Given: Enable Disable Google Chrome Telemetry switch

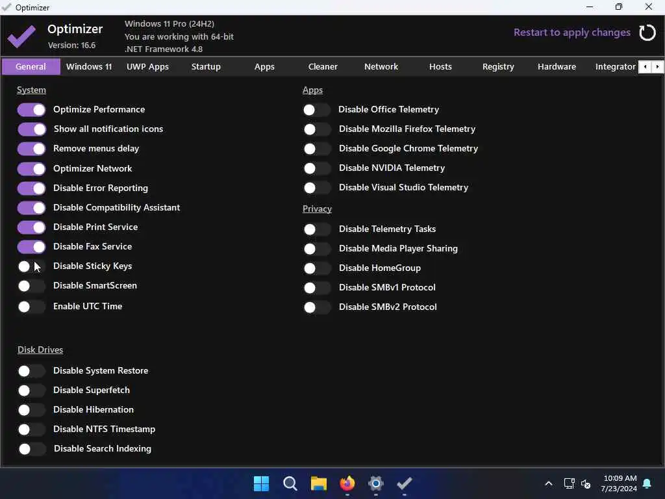Looking at the screenshot, I should (317, 149).
